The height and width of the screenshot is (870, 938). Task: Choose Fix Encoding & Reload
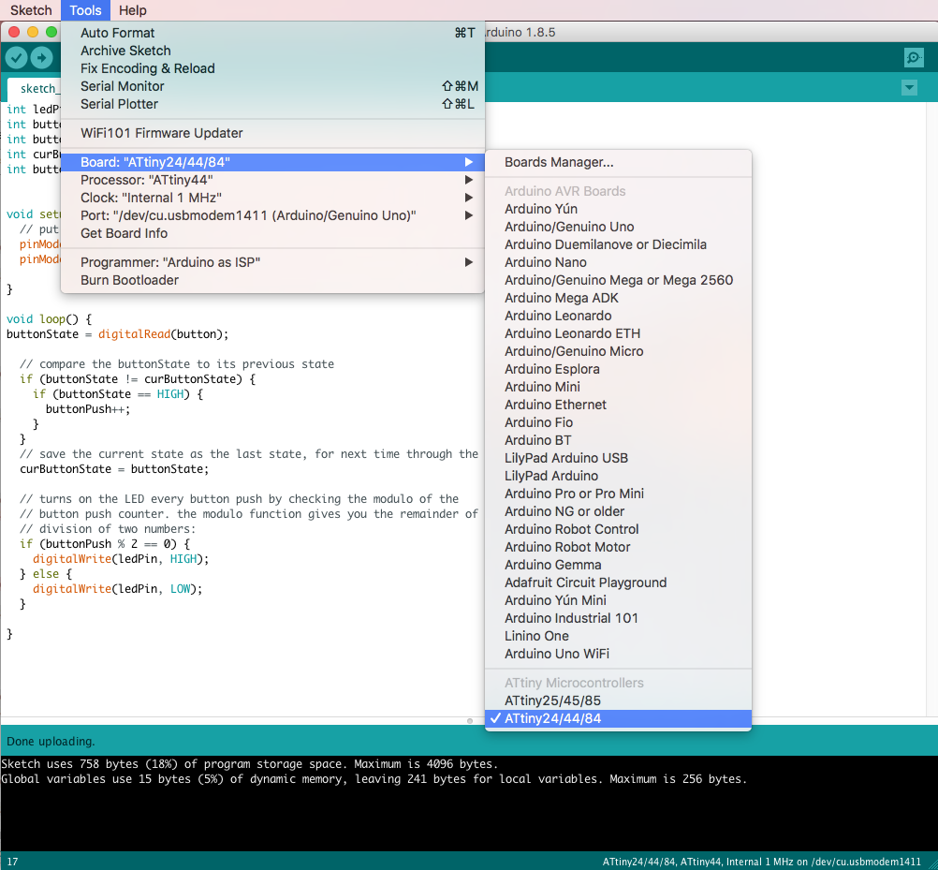point(272,68)
